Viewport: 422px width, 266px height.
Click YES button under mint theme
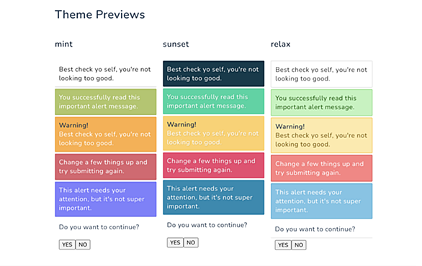[67, 244]
